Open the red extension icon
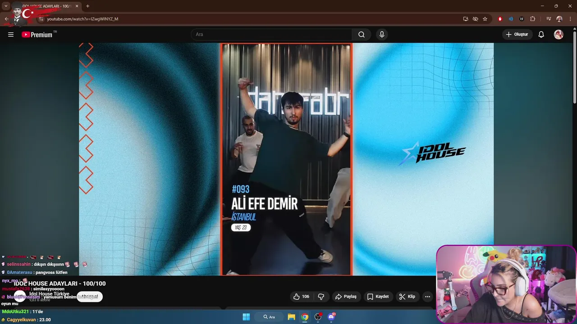Viewport: 577px width, 324px height. click(x=500, y=19)
